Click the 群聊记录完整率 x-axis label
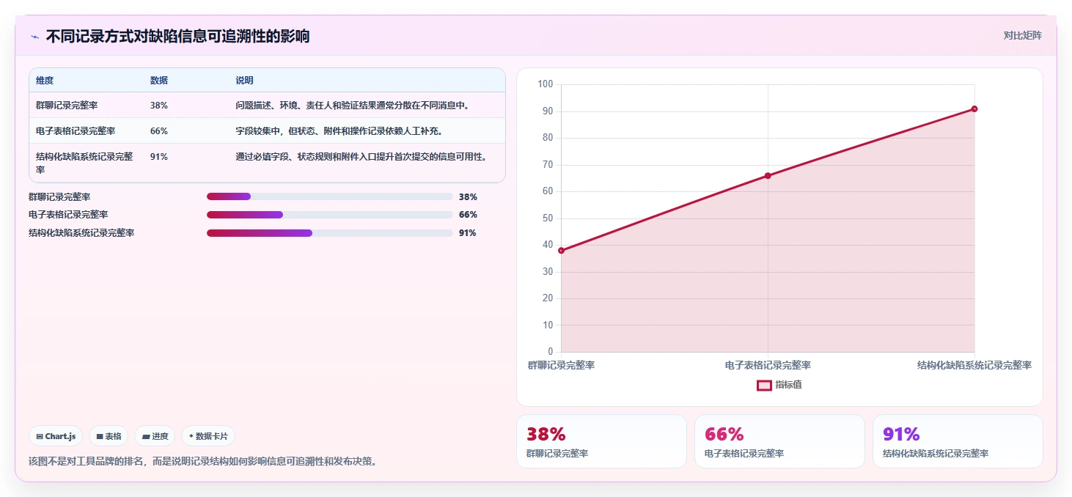 (x=561, y=365)
